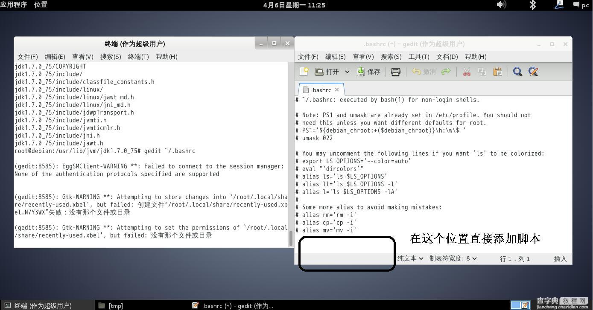Click the Find and Replace icon in gedit

(x=533, y=72)
